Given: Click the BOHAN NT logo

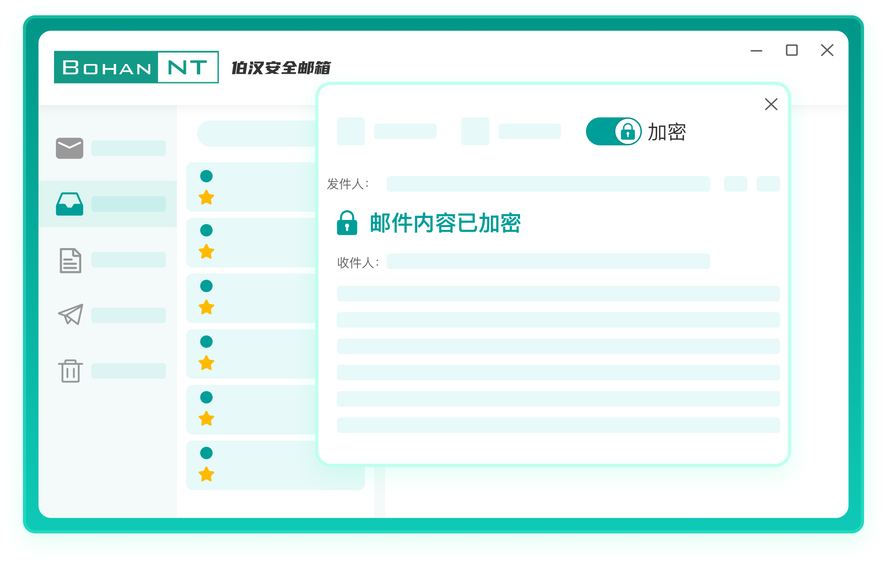Looking at the screenshot, I should click(136, 67).
